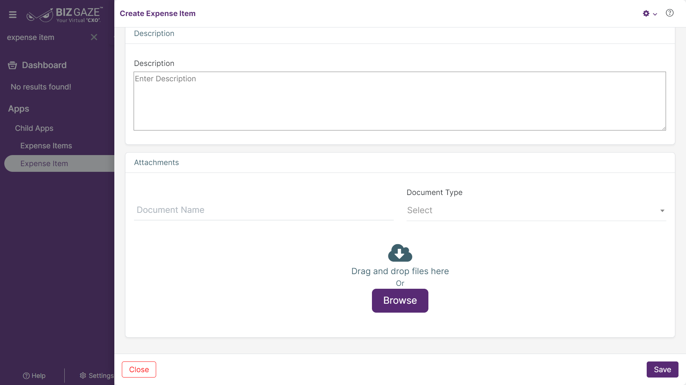Click the Settings gear in sidebar footer
Image resolution: width=686 pixels, height=385 pixels.
[83, 375]
